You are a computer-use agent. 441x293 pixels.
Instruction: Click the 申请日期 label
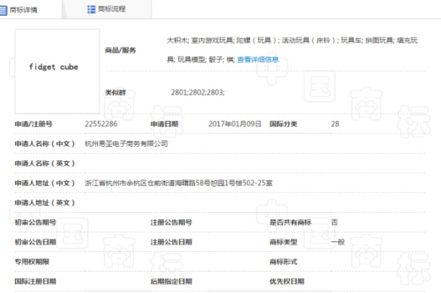[x=164, y=124]
